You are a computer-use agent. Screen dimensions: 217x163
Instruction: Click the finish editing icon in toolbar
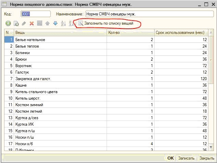click(39, 23)
